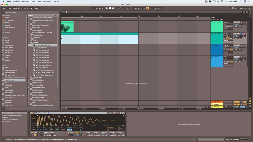The image size is (253, 142).
Task: Set track 4 monitor to Auto
Action: [x=228, y=61]
